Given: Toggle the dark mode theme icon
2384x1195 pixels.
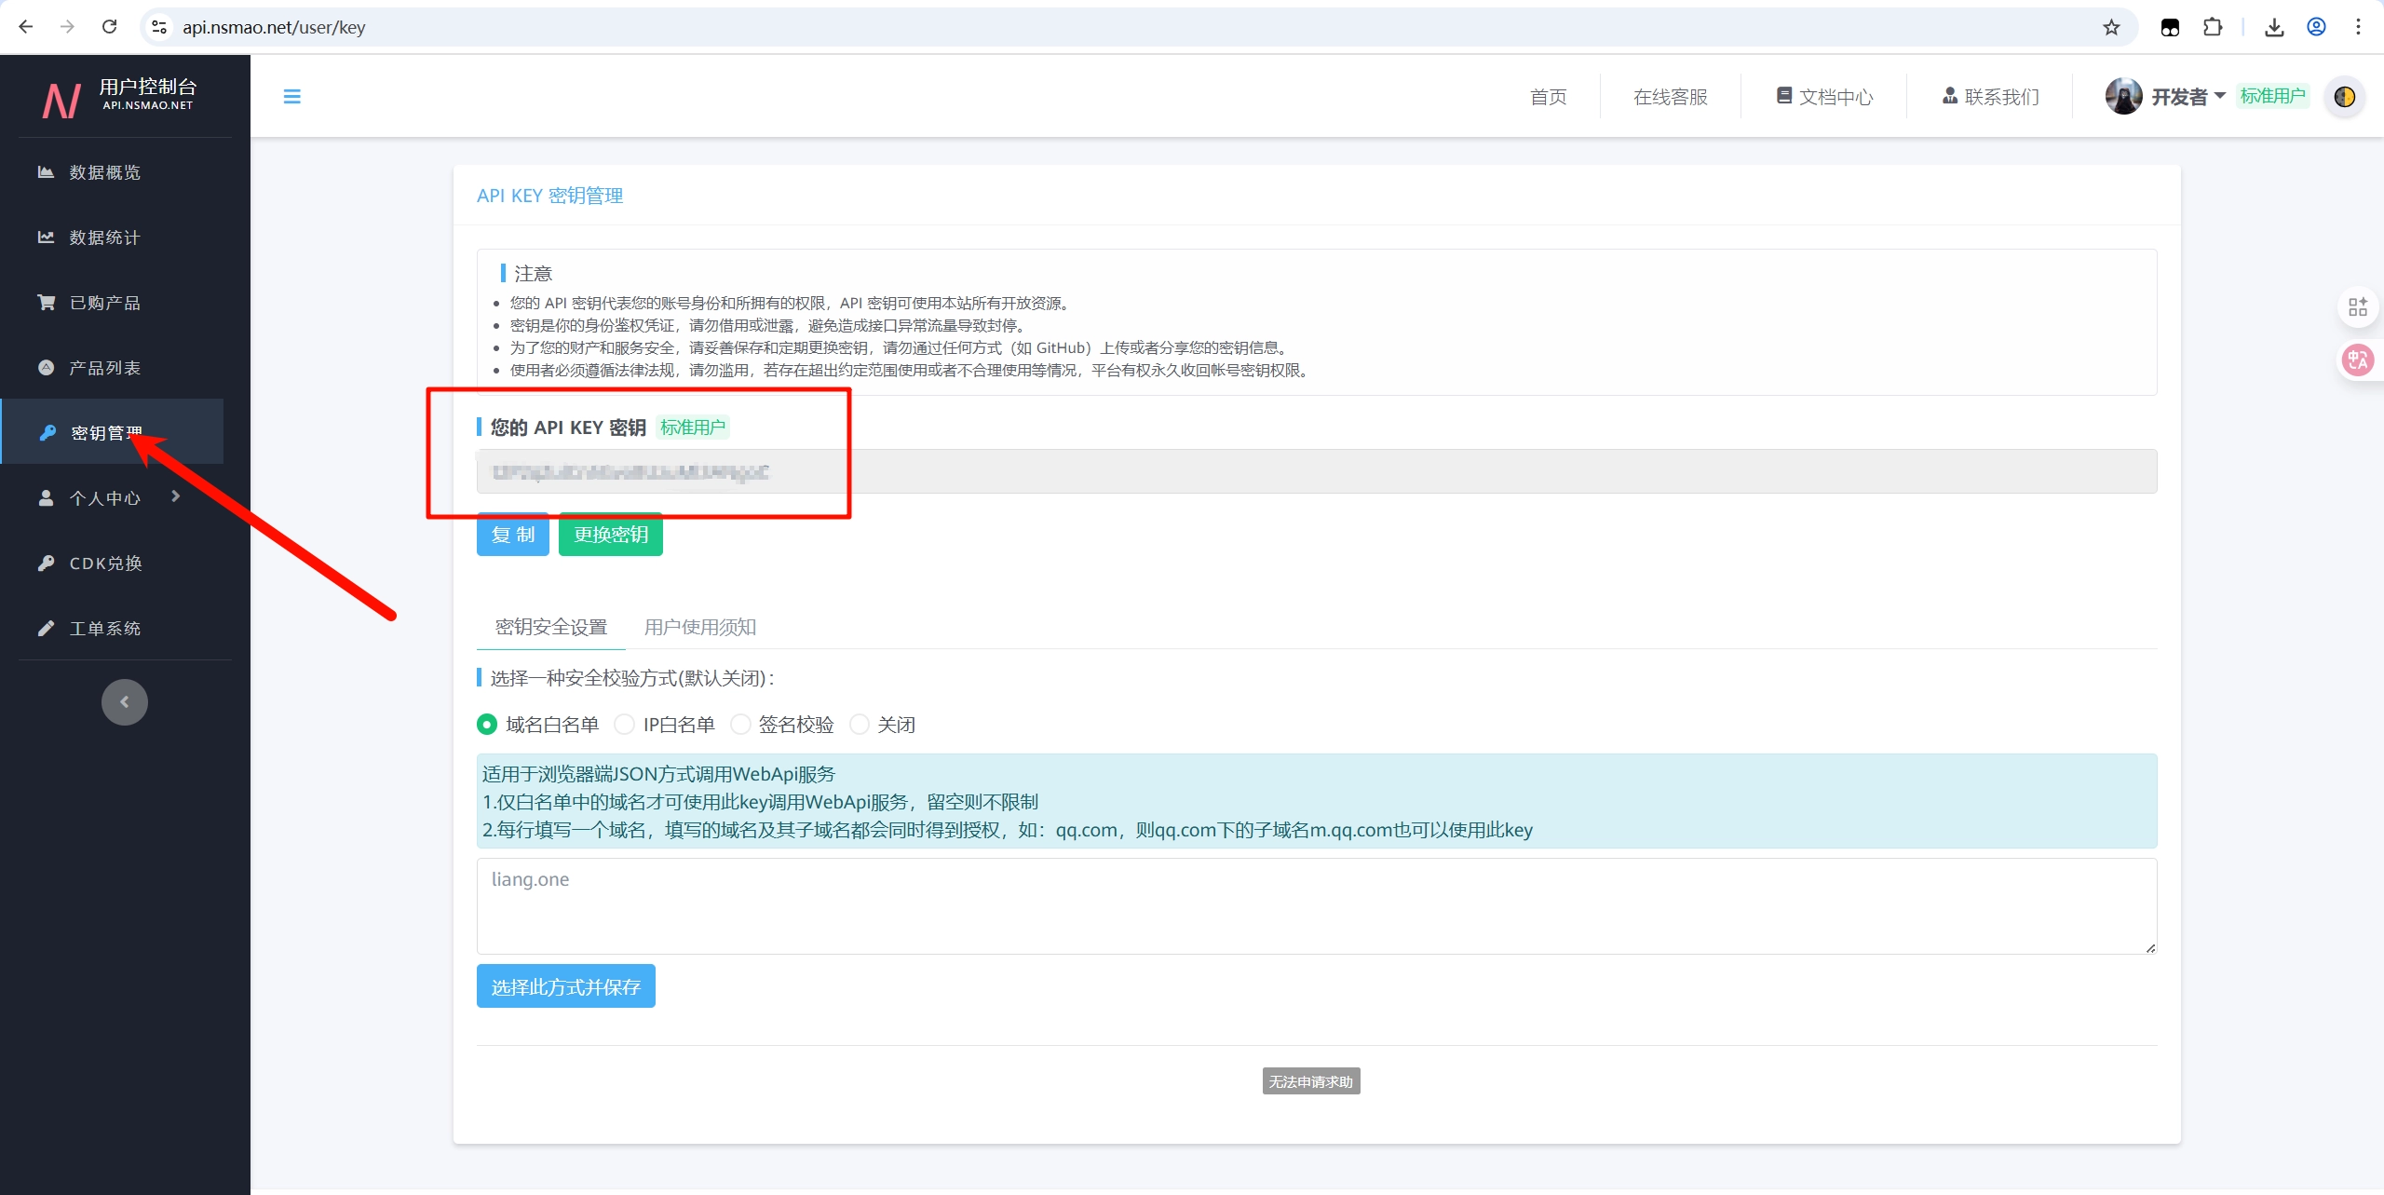Looking at the screenshot, I should point(2344,97).
